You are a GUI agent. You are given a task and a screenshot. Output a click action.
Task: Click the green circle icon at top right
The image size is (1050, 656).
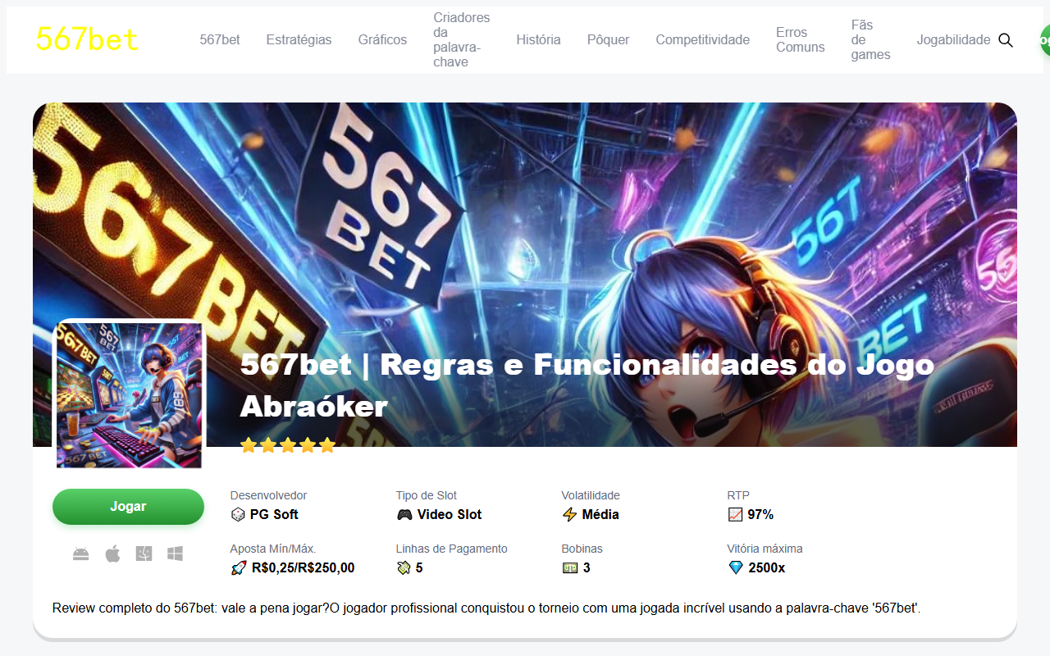point(1045,39)
